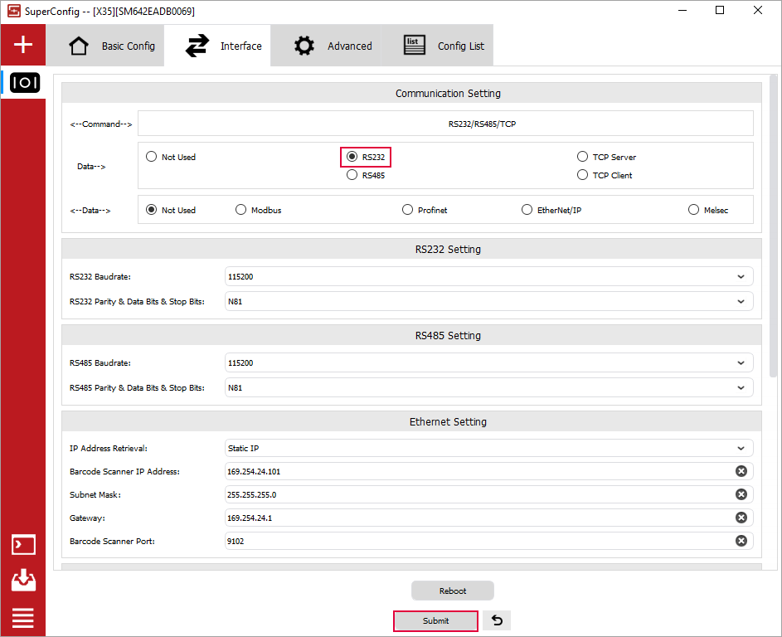Click the red plus add-device icon
Viewport: 782px width, 637px height.
[x=23, y=45]
